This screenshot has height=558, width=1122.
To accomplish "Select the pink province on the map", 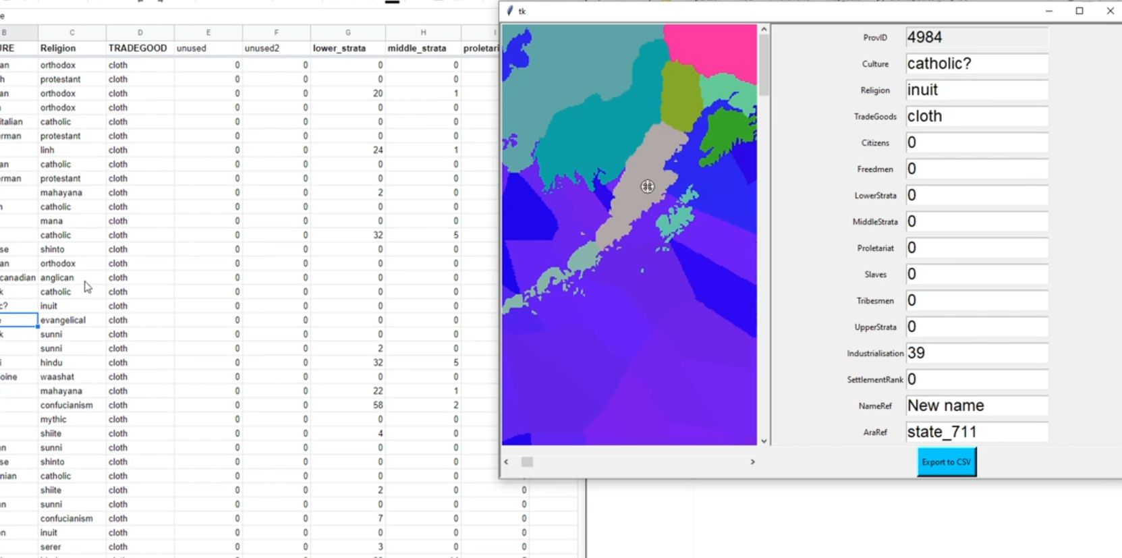I will tap(715, 51).
